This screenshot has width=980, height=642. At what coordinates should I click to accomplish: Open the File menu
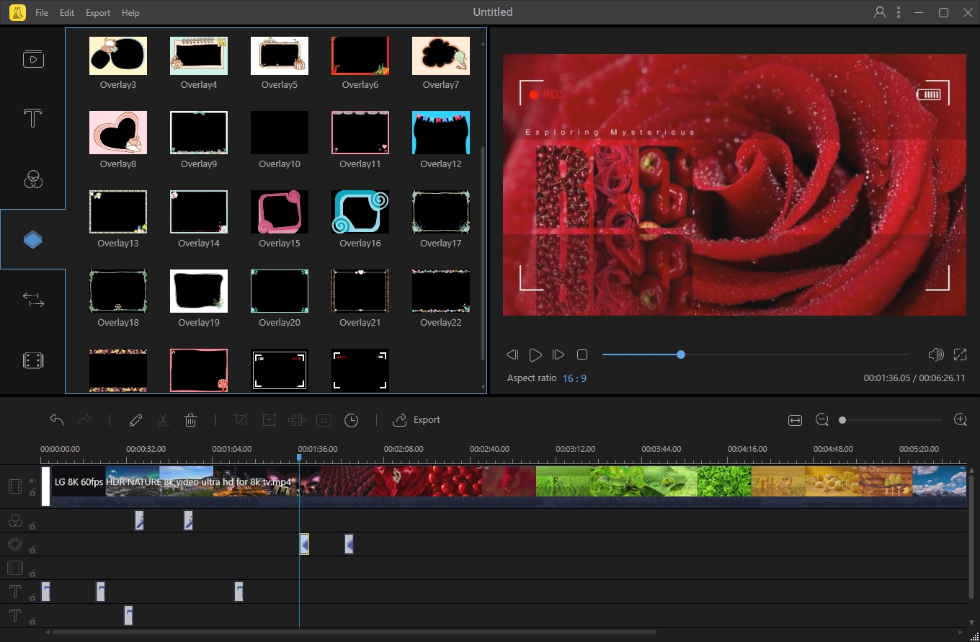[42, 13]
